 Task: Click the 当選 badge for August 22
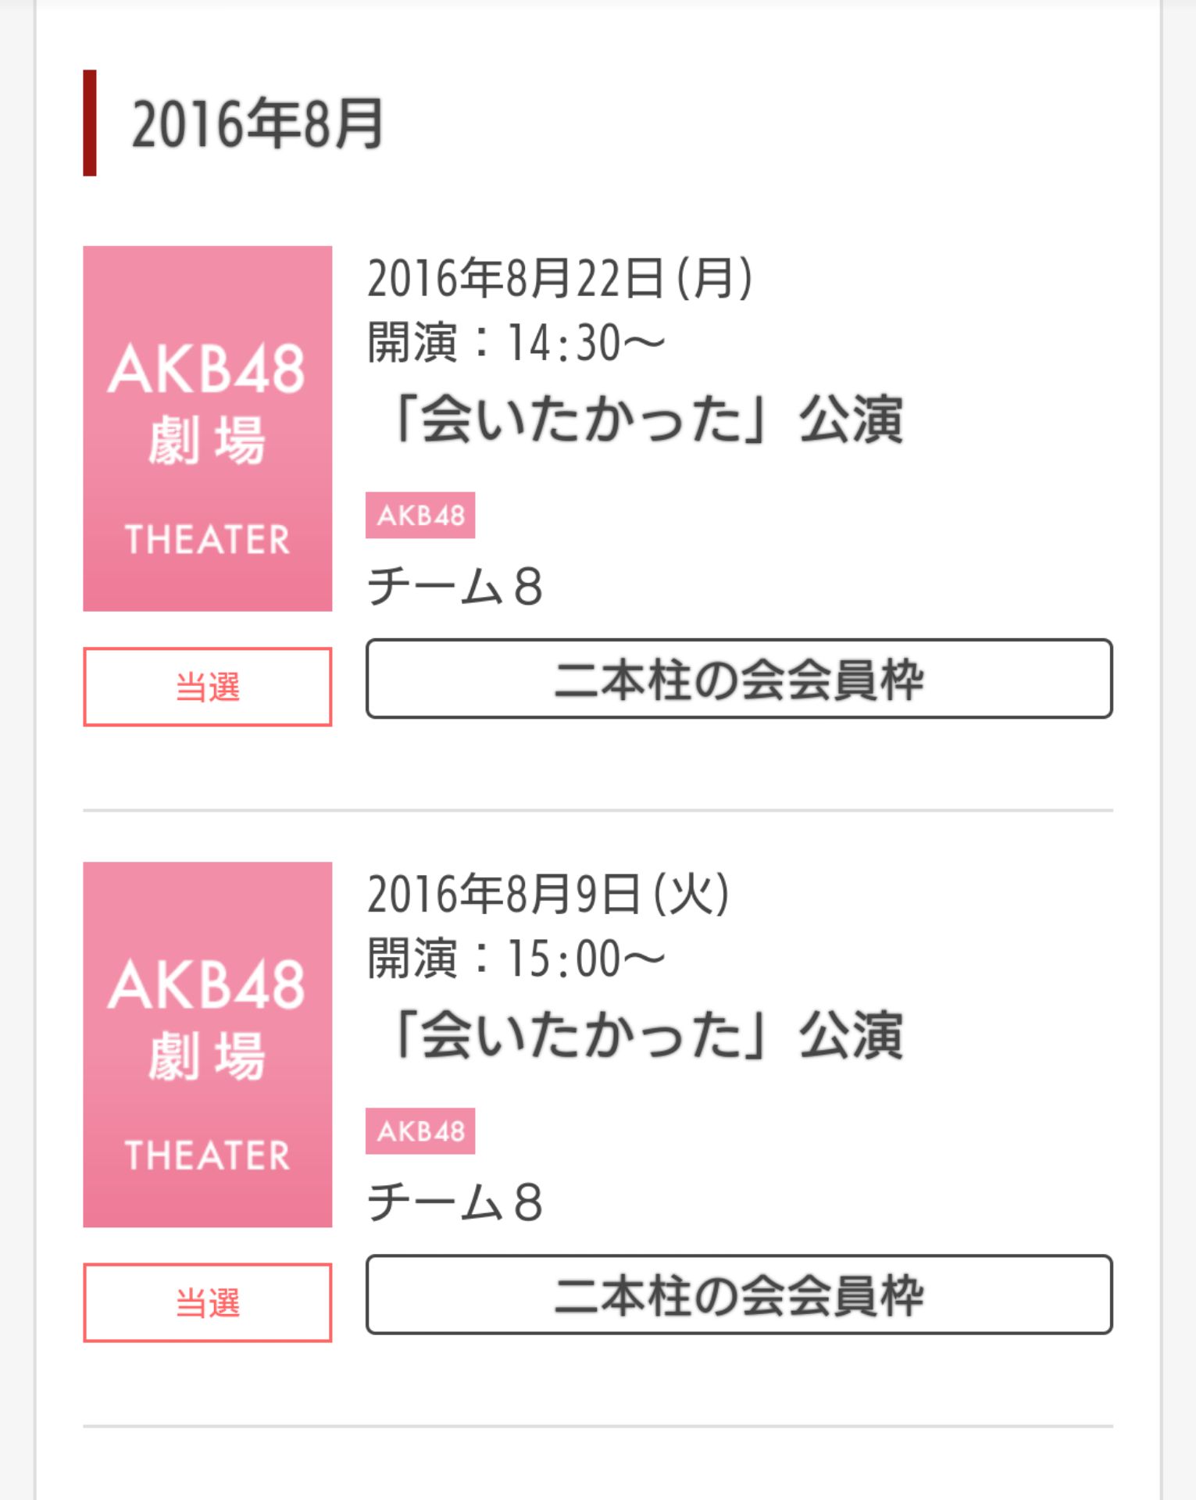coord(207,687)
